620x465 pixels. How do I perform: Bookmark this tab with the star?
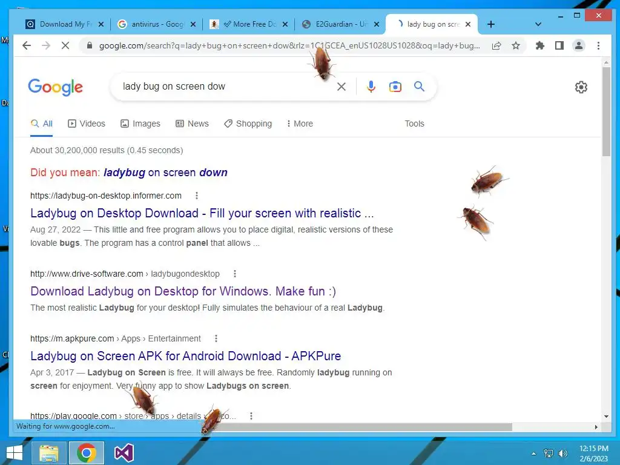516,45
